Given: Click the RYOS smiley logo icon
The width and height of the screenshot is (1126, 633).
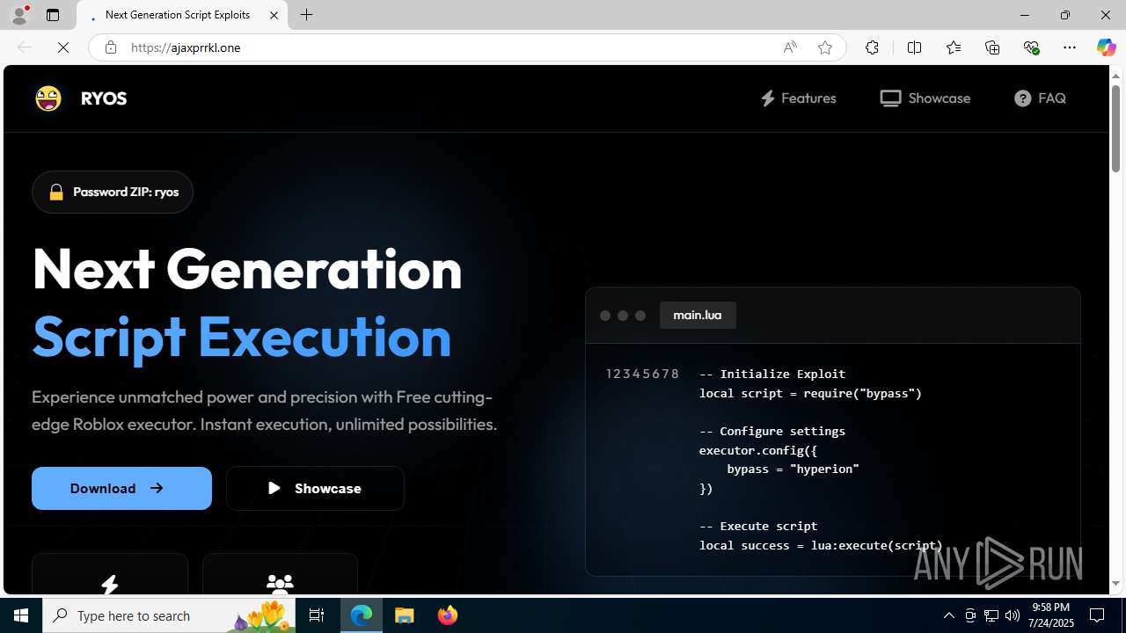Looking at the screenshot, I should tap(48, 98).
